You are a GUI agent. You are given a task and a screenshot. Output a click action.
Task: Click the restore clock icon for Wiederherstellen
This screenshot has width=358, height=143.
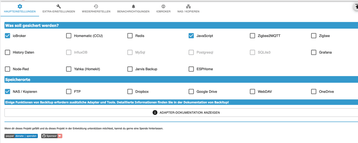click(x=96, y=6)
